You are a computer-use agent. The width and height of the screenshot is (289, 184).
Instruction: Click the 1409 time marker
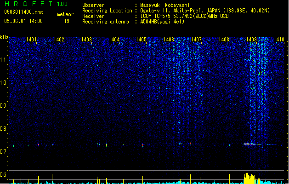[251, 40]
